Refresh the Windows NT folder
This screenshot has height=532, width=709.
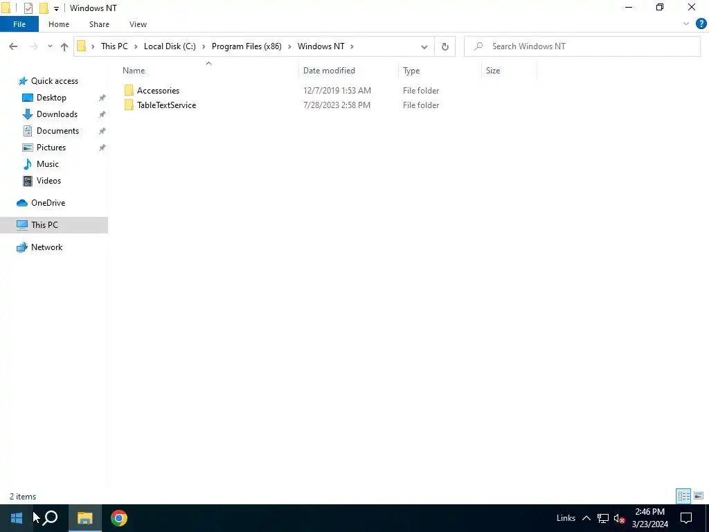tap(445, 46)
